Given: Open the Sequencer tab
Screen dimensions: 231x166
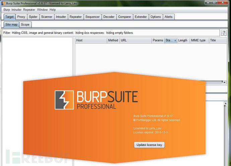Looking at the screenshot, I should [x=92, y=17].
